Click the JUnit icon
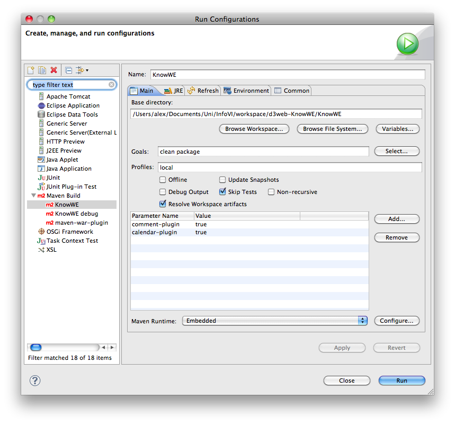Image resolution: width=455 pixels, height=424 pixels. coord(41,178)
